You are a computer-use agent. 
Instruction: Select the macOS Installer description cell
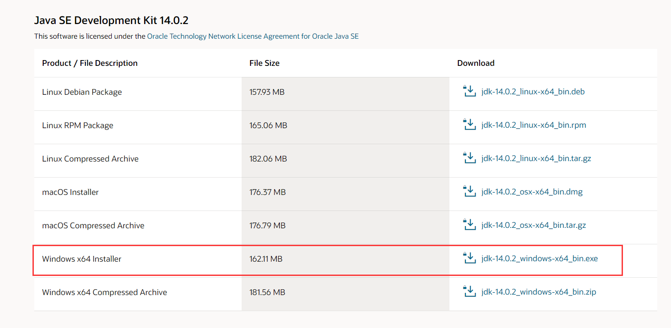138,194
